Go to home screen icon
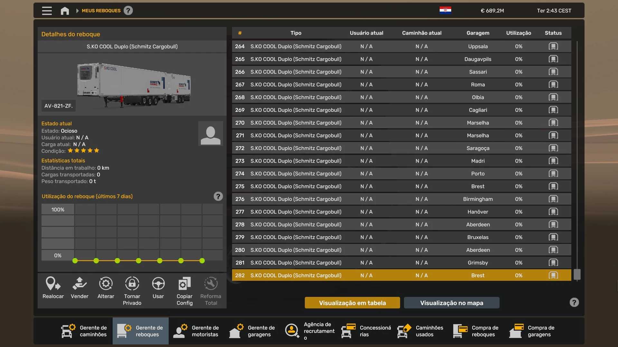The height and width of the screenshot is (347, 618). point(65,11)
